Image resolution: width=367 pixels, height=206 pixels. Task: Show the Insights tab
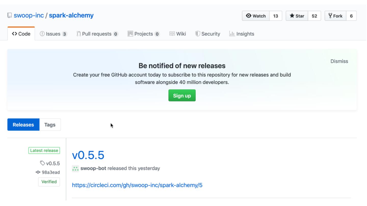click(242, 34)
